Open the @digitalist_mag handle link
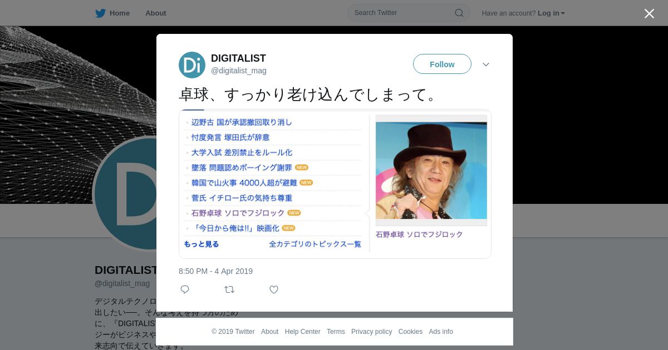This screenshot has width=668, height=350. point(238,71)
